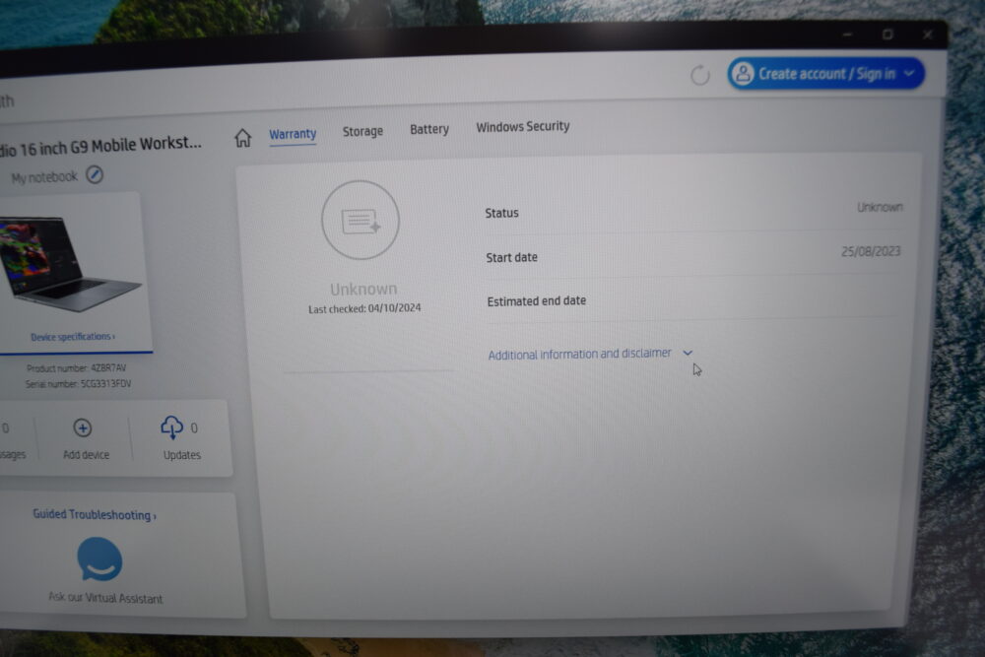Image resolution: width=985 pixels, height=657 pixels.
Task: Check Updates cloud download icon
Action: click(171, 427)
